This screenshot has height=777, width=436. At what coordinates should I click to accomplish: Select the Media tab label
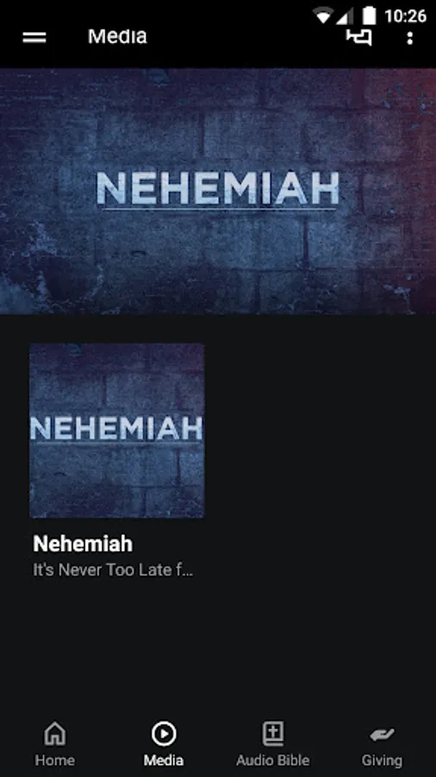pyautogui.click(x=164, y=760)
